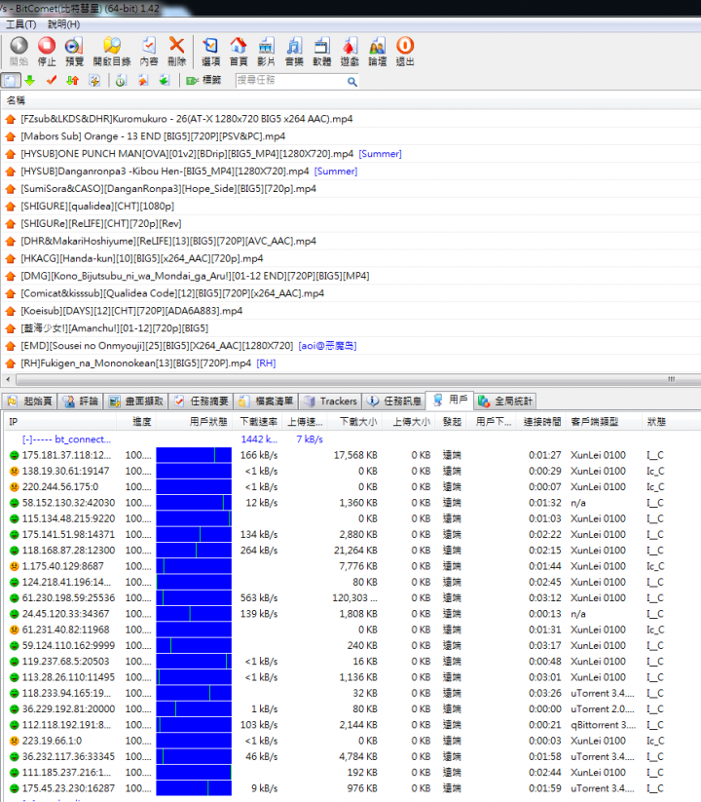Filter active up-down arrows icon

(73, 80)
